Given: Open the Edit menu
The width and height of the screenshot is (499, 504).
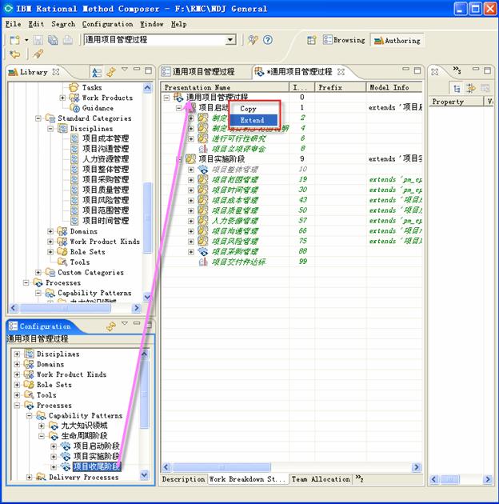Looking at the screenshot, I should 36,24.
